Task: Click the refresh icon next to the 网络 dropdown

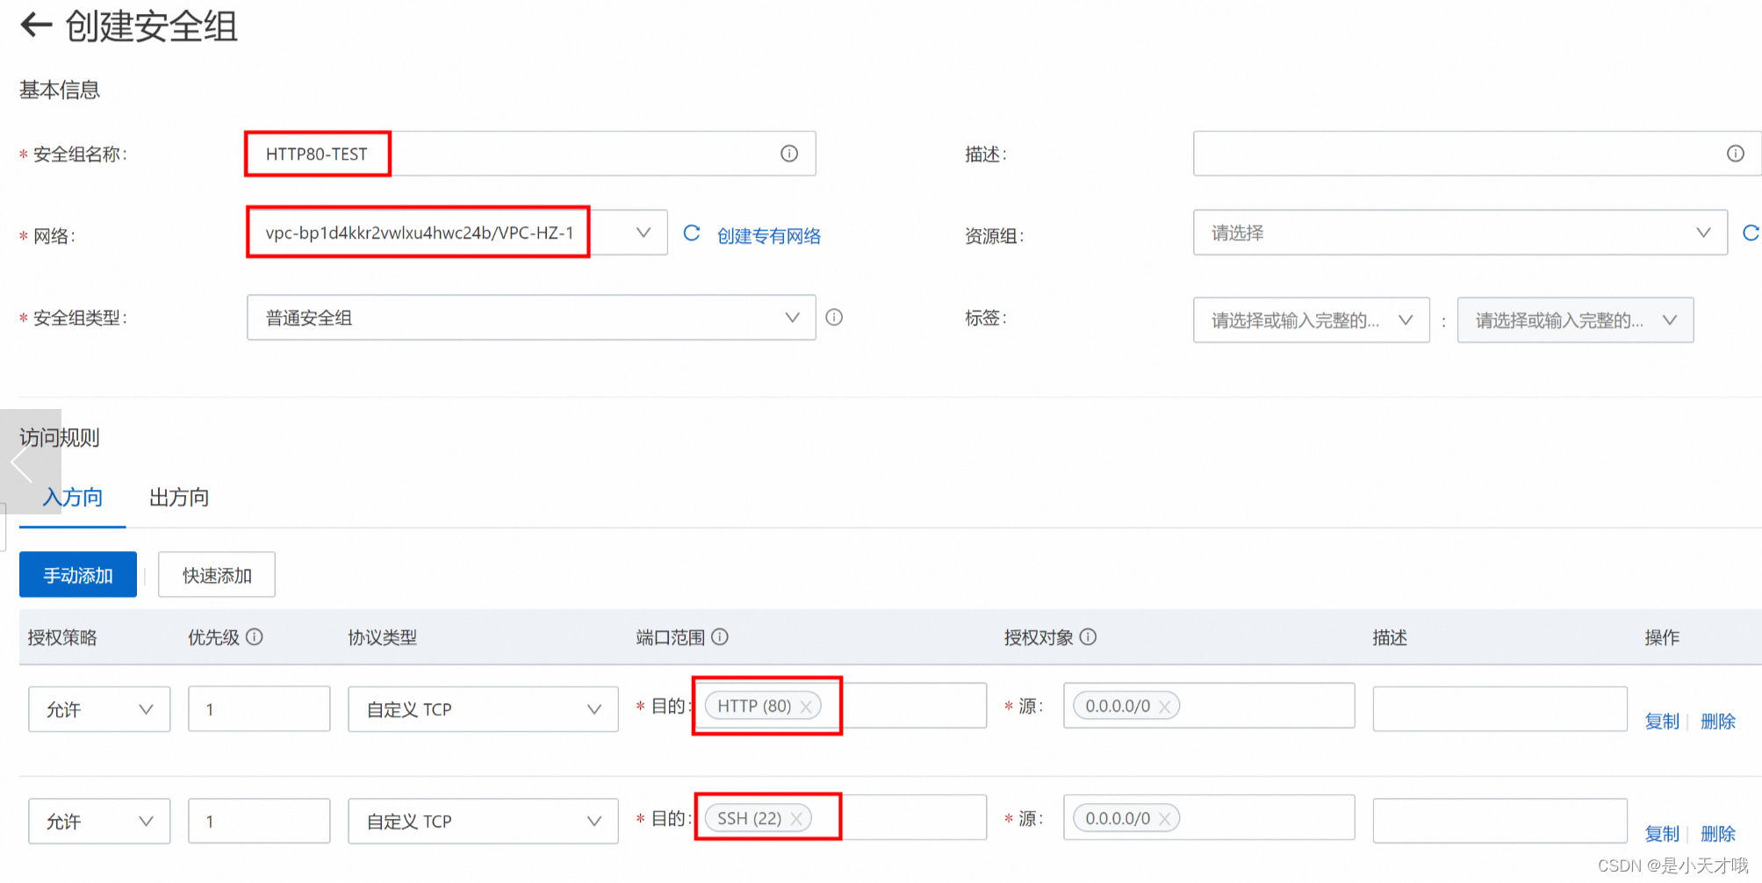Action: pyautogui.click(x=692, y=233)
